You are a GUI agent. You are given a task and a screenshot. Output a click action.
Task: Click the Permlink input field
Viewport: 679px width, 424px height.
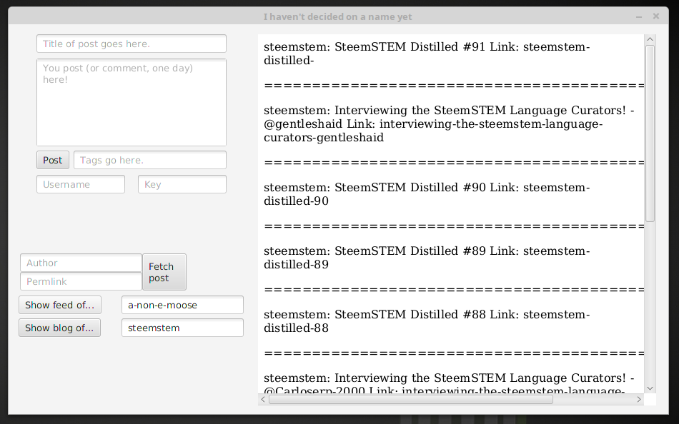pyautogui.click(x=81, y=282)
